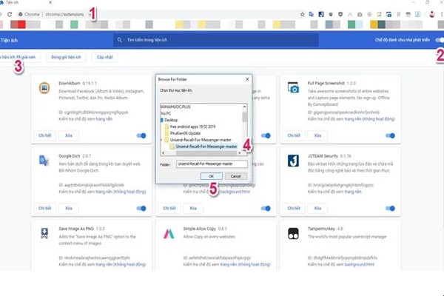The image size is (444, 296).
Task: Click the folder tree scrollbar up arrow
Action: [244, 107]
